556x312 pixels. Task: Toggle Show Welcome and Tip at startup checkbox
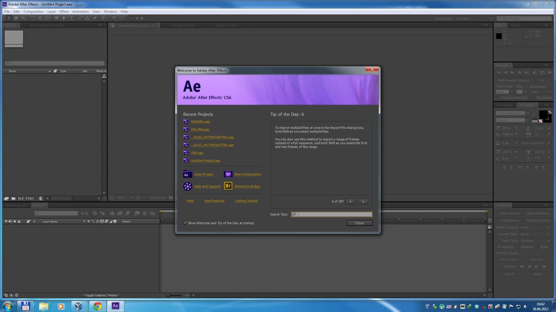185,223
